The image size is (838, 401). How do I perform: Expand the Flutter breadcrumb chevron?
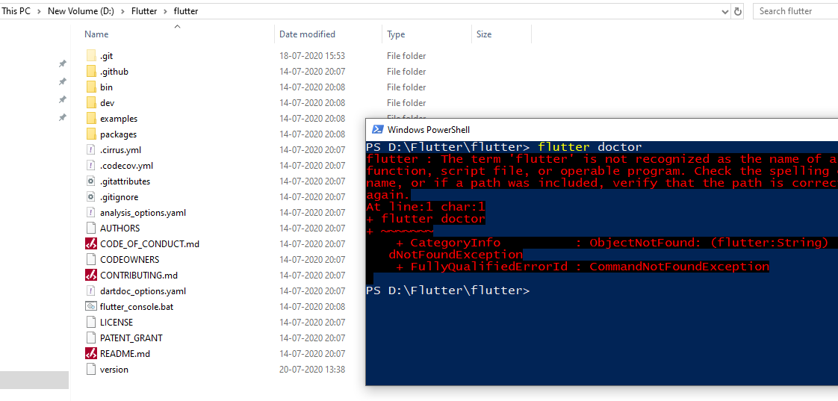pos(165,11)
